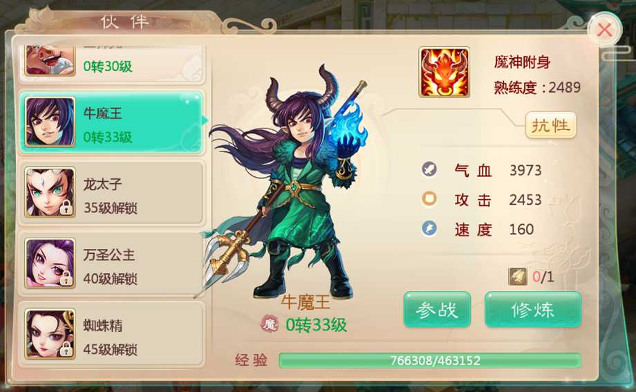Open the 抗性 resistance tab

(551, 125)
